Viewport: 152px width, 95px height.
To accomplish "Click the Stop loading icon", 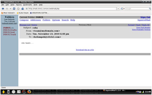I will (18, 9).
